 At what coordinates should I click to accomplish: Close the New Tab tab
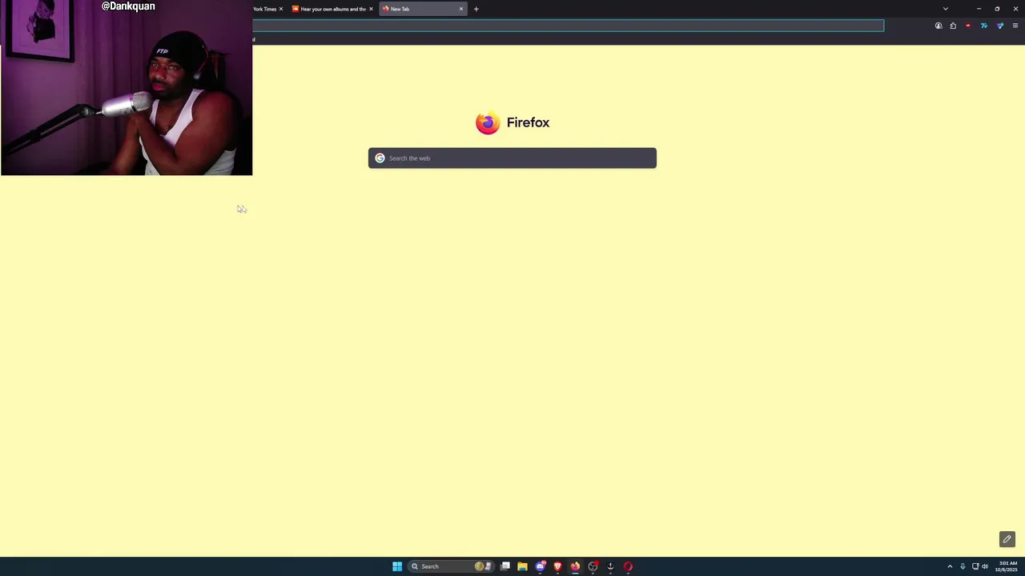(x=461, y=9)
